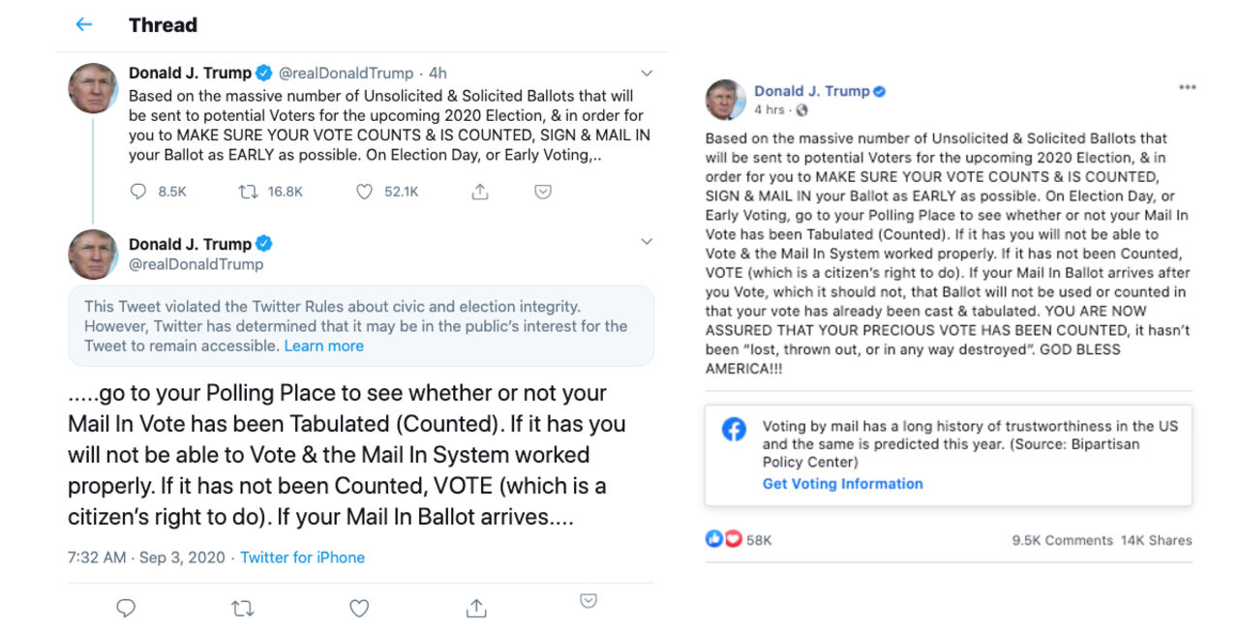Click the globe audience icon under the Facebook name

coord(801,109)
